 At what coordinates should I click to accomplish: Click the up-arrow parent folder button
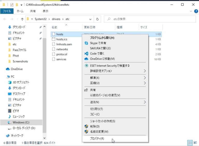(x=22, y=19)
